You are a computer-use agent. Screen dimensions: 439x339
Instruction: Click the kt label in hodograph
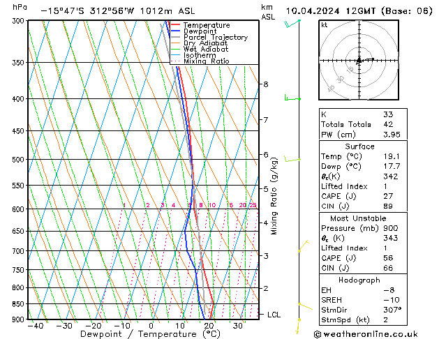click(x=325, y=25)
